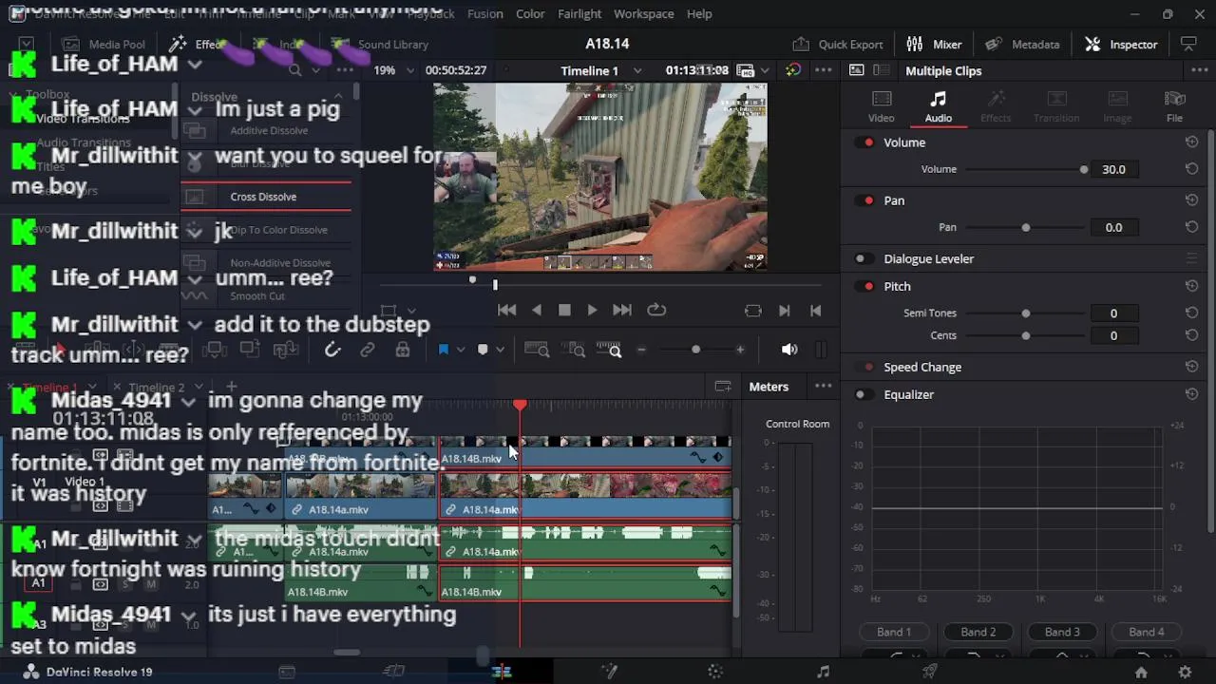1216x684 pixels.
Task: Play reverse in the viewer
Action: click(x=537, y=310)
